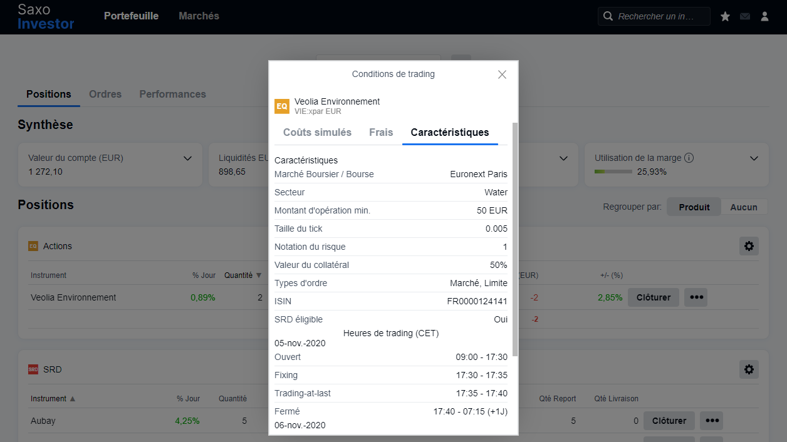Click the Saxo Investor logo
The height and width of the screenshot is (442, 787).
click(x=46, y=17)
